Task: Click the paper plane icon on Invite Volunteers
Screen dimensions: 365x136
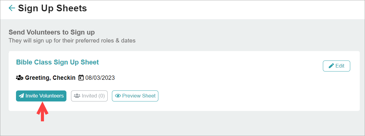Action: pos(21,96)
